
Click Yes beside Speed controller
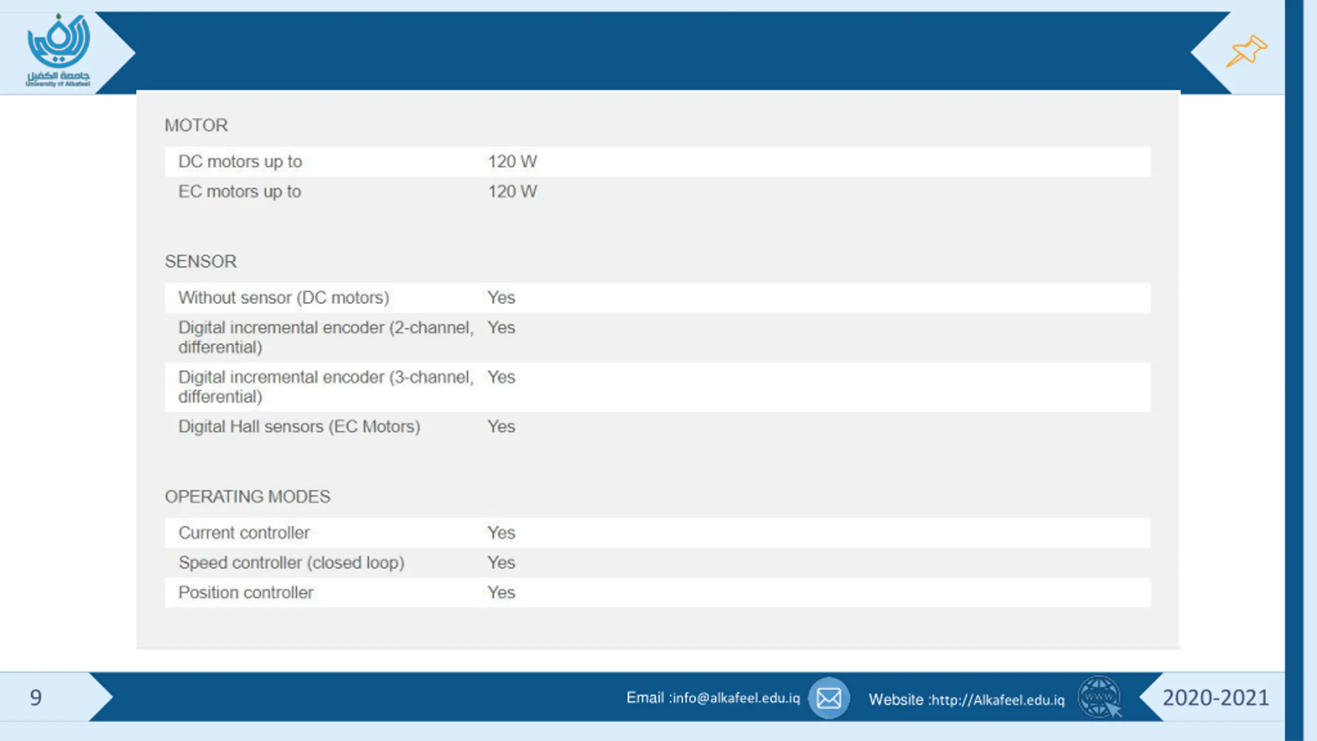(501, 562)
